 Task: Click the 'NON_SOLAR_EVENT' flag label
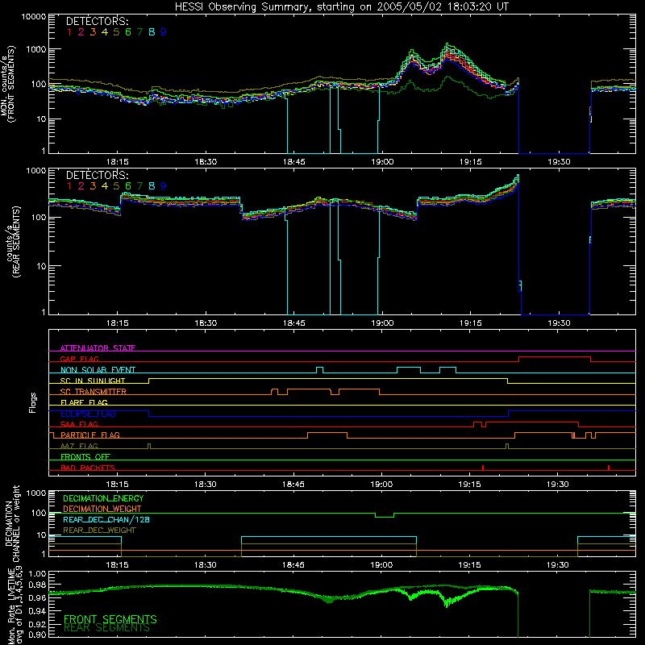click(x=98, y=370)
